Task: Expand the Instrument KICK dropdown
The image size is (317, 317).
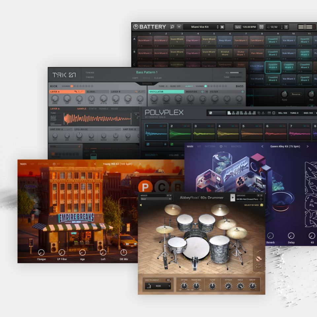Action: tap(158, 286)
